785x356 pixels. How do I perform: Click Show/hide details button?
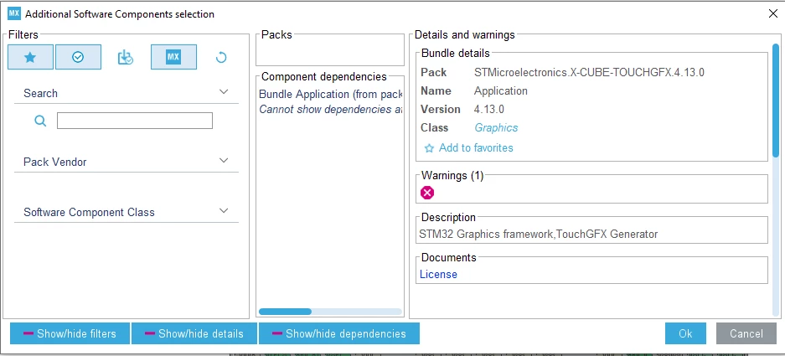click(194, 333)
